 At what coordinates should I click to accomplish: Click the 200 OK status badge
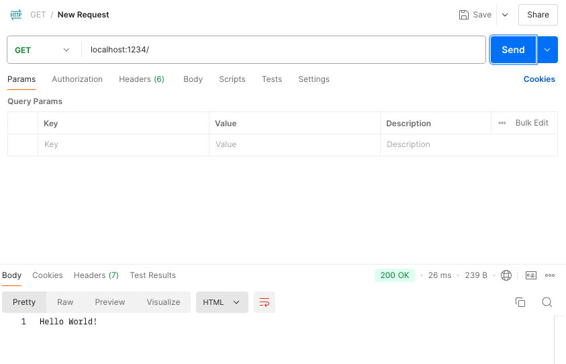pyautogui.click(x=395, y=275)
